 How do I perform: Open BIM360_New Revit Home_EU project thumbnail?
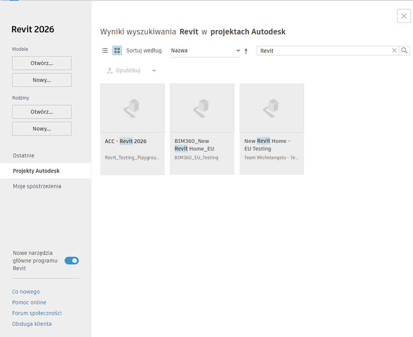(x=202, y=108)
